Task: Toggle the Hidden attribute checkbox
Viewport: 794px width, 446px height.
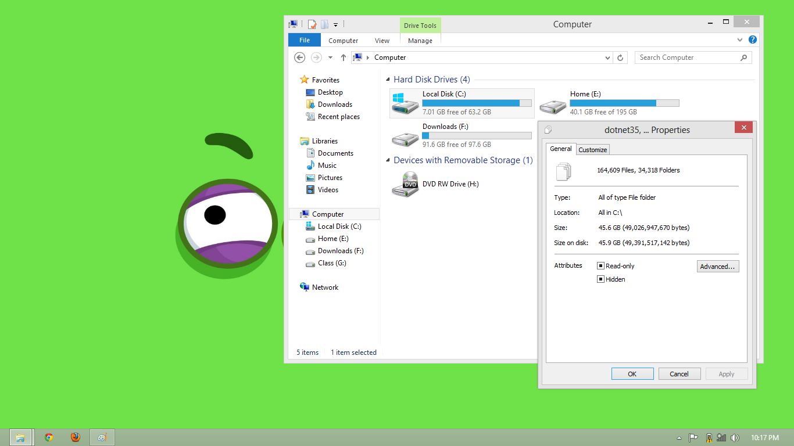Action: click(601, 279)
